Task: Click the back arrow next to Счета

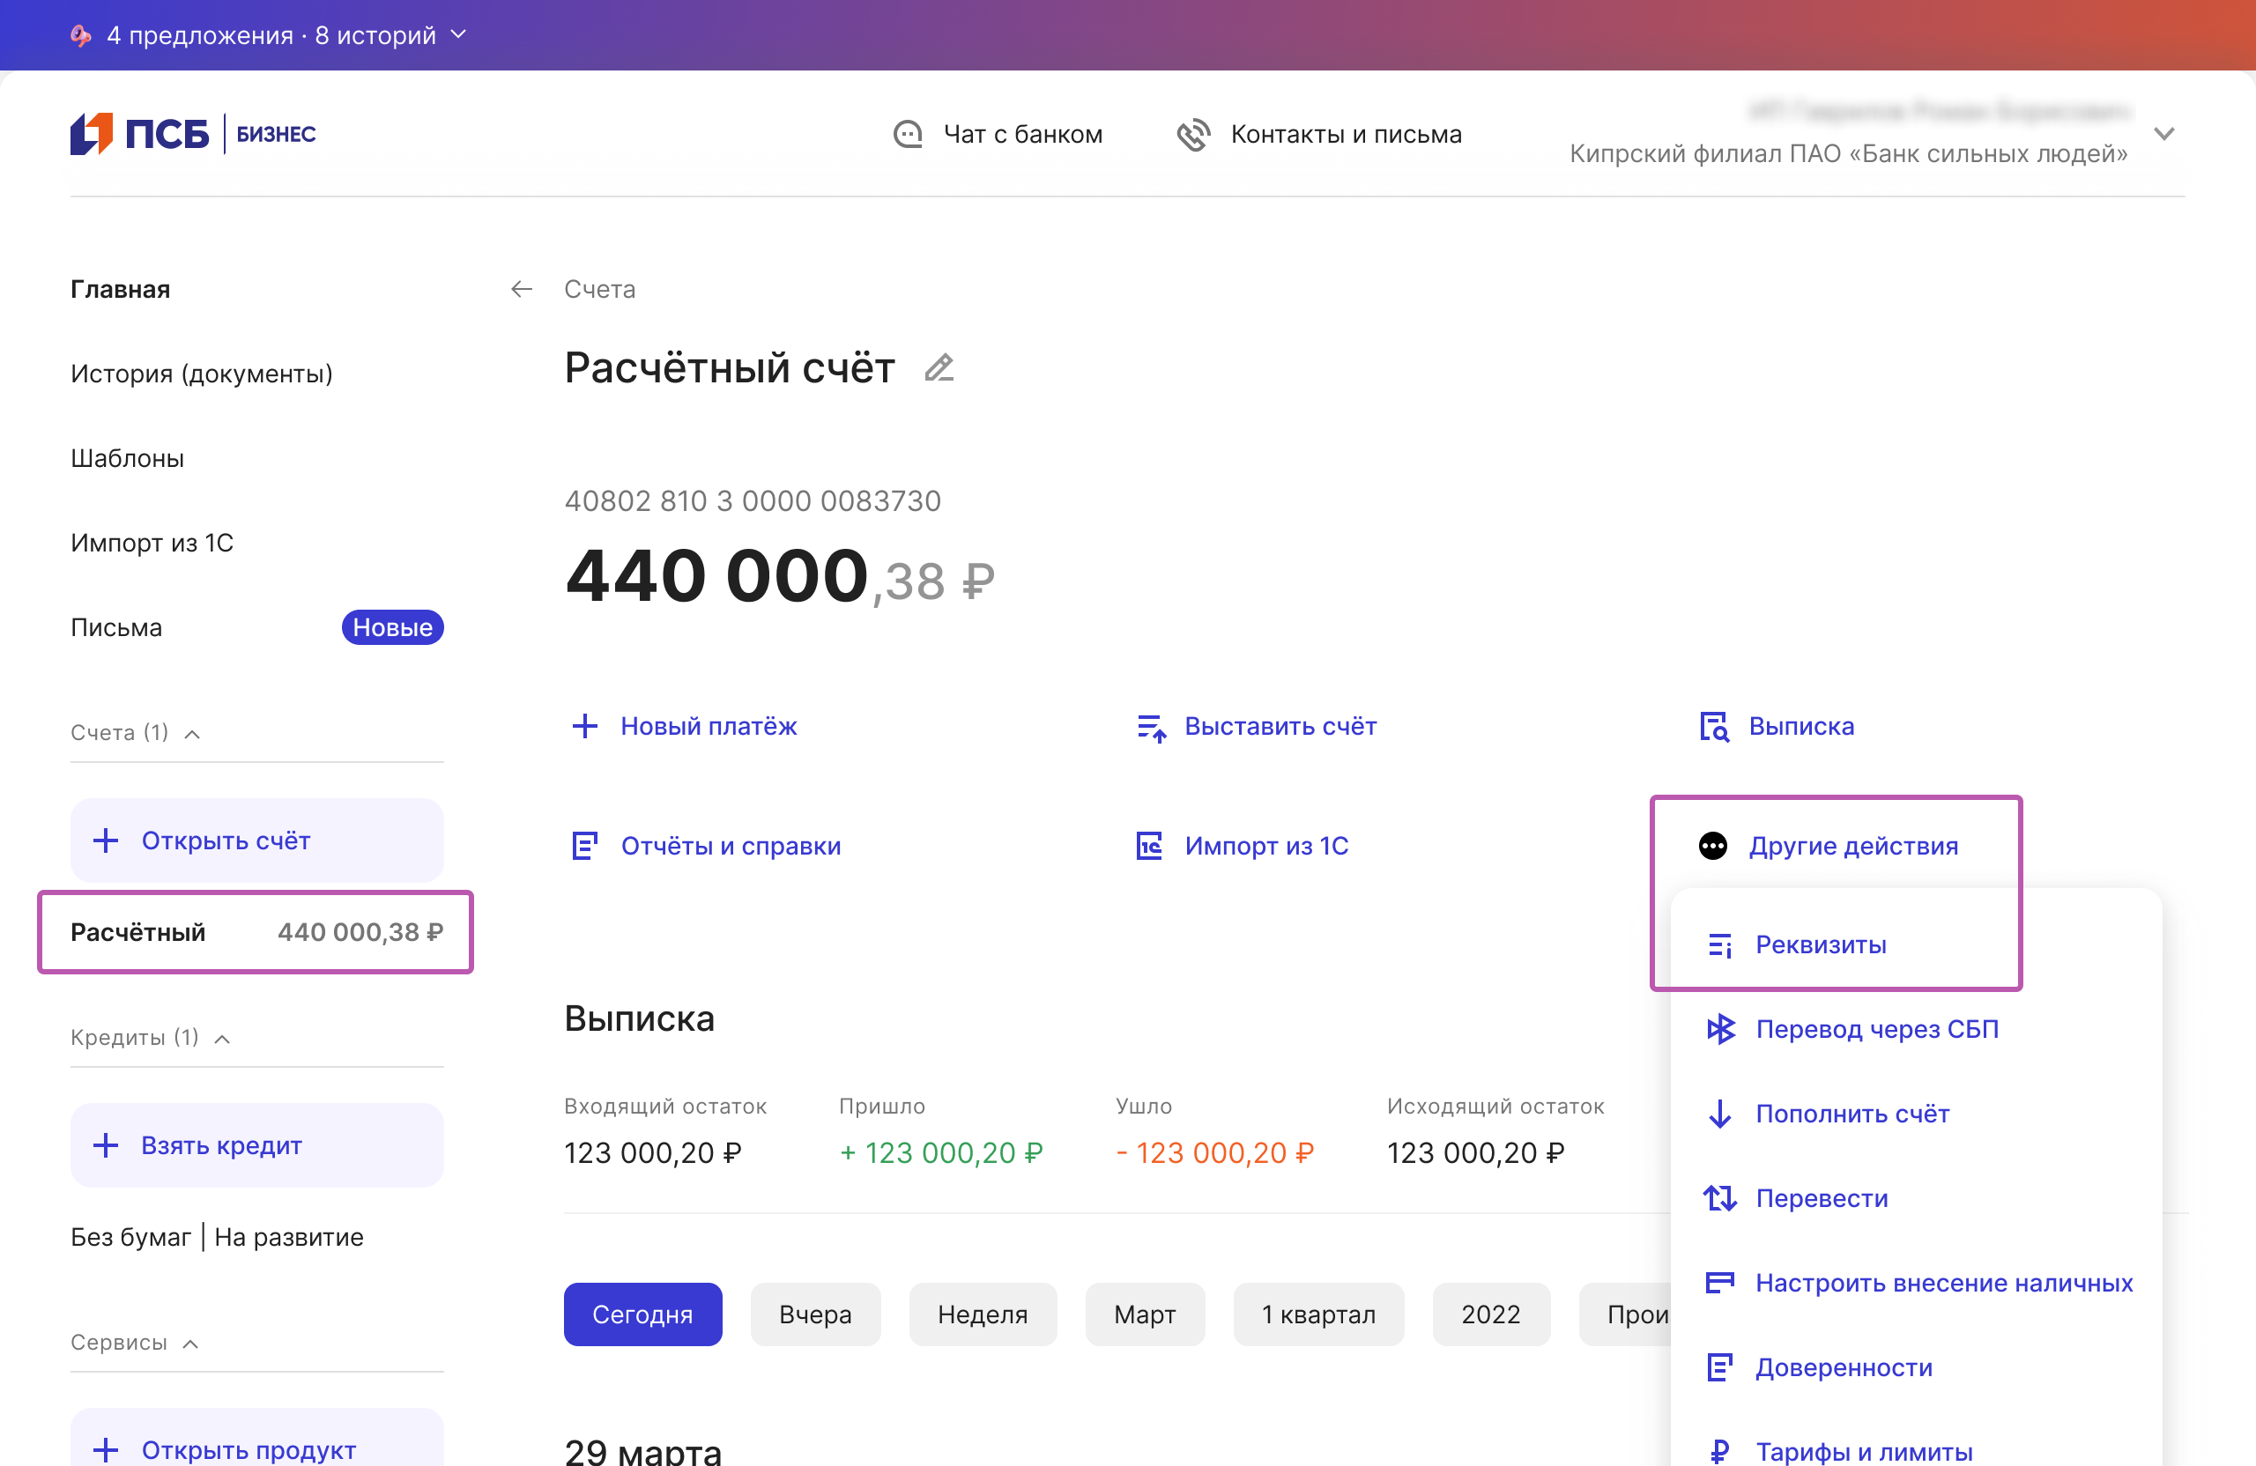Action: coord(522,289)
